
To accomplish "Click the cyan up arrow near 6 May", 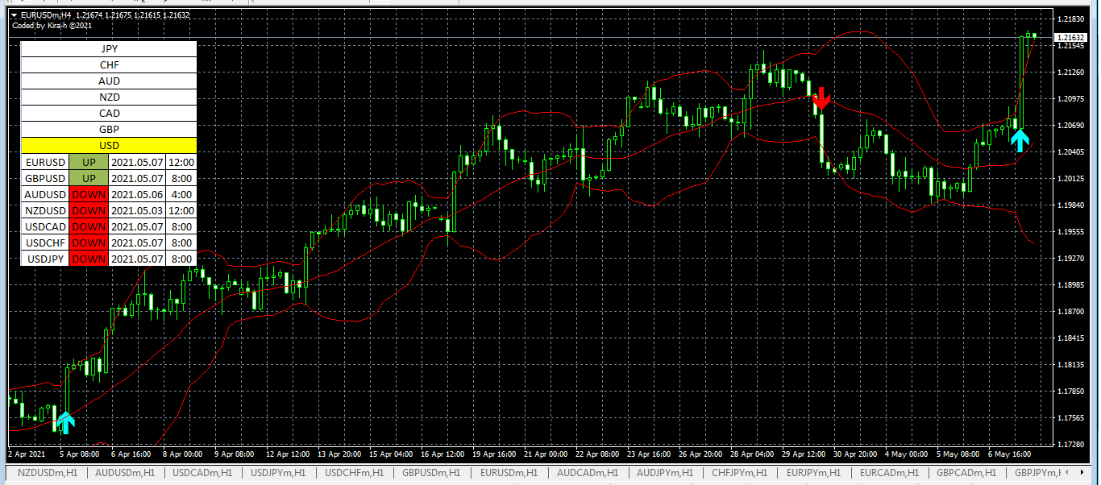I will (1020, 140).
